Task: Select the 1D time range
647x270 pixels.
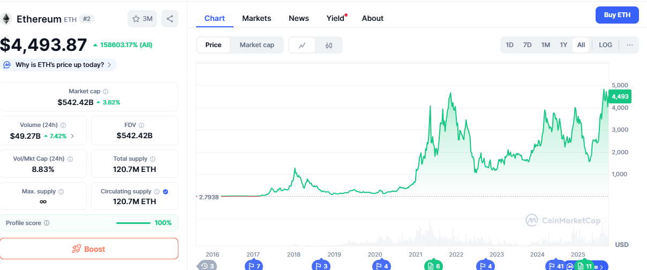Action: pos(509,45)
